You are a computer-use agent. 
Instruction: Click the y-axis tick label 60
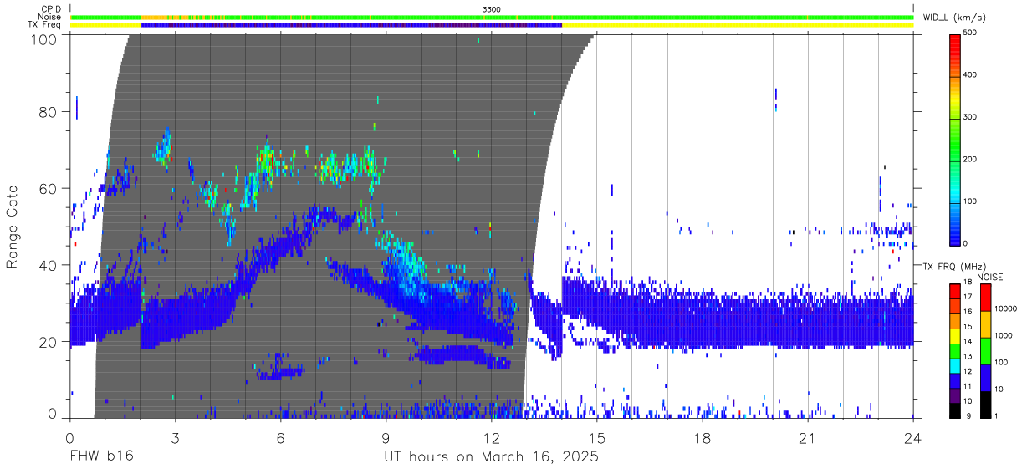49,189
